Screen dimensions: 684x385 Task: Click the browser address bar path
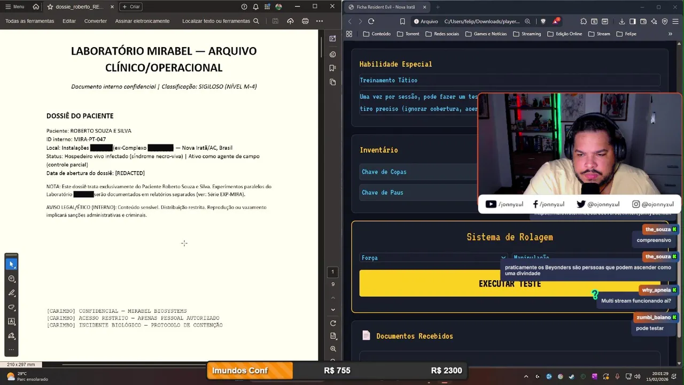(x=481, y=21)
